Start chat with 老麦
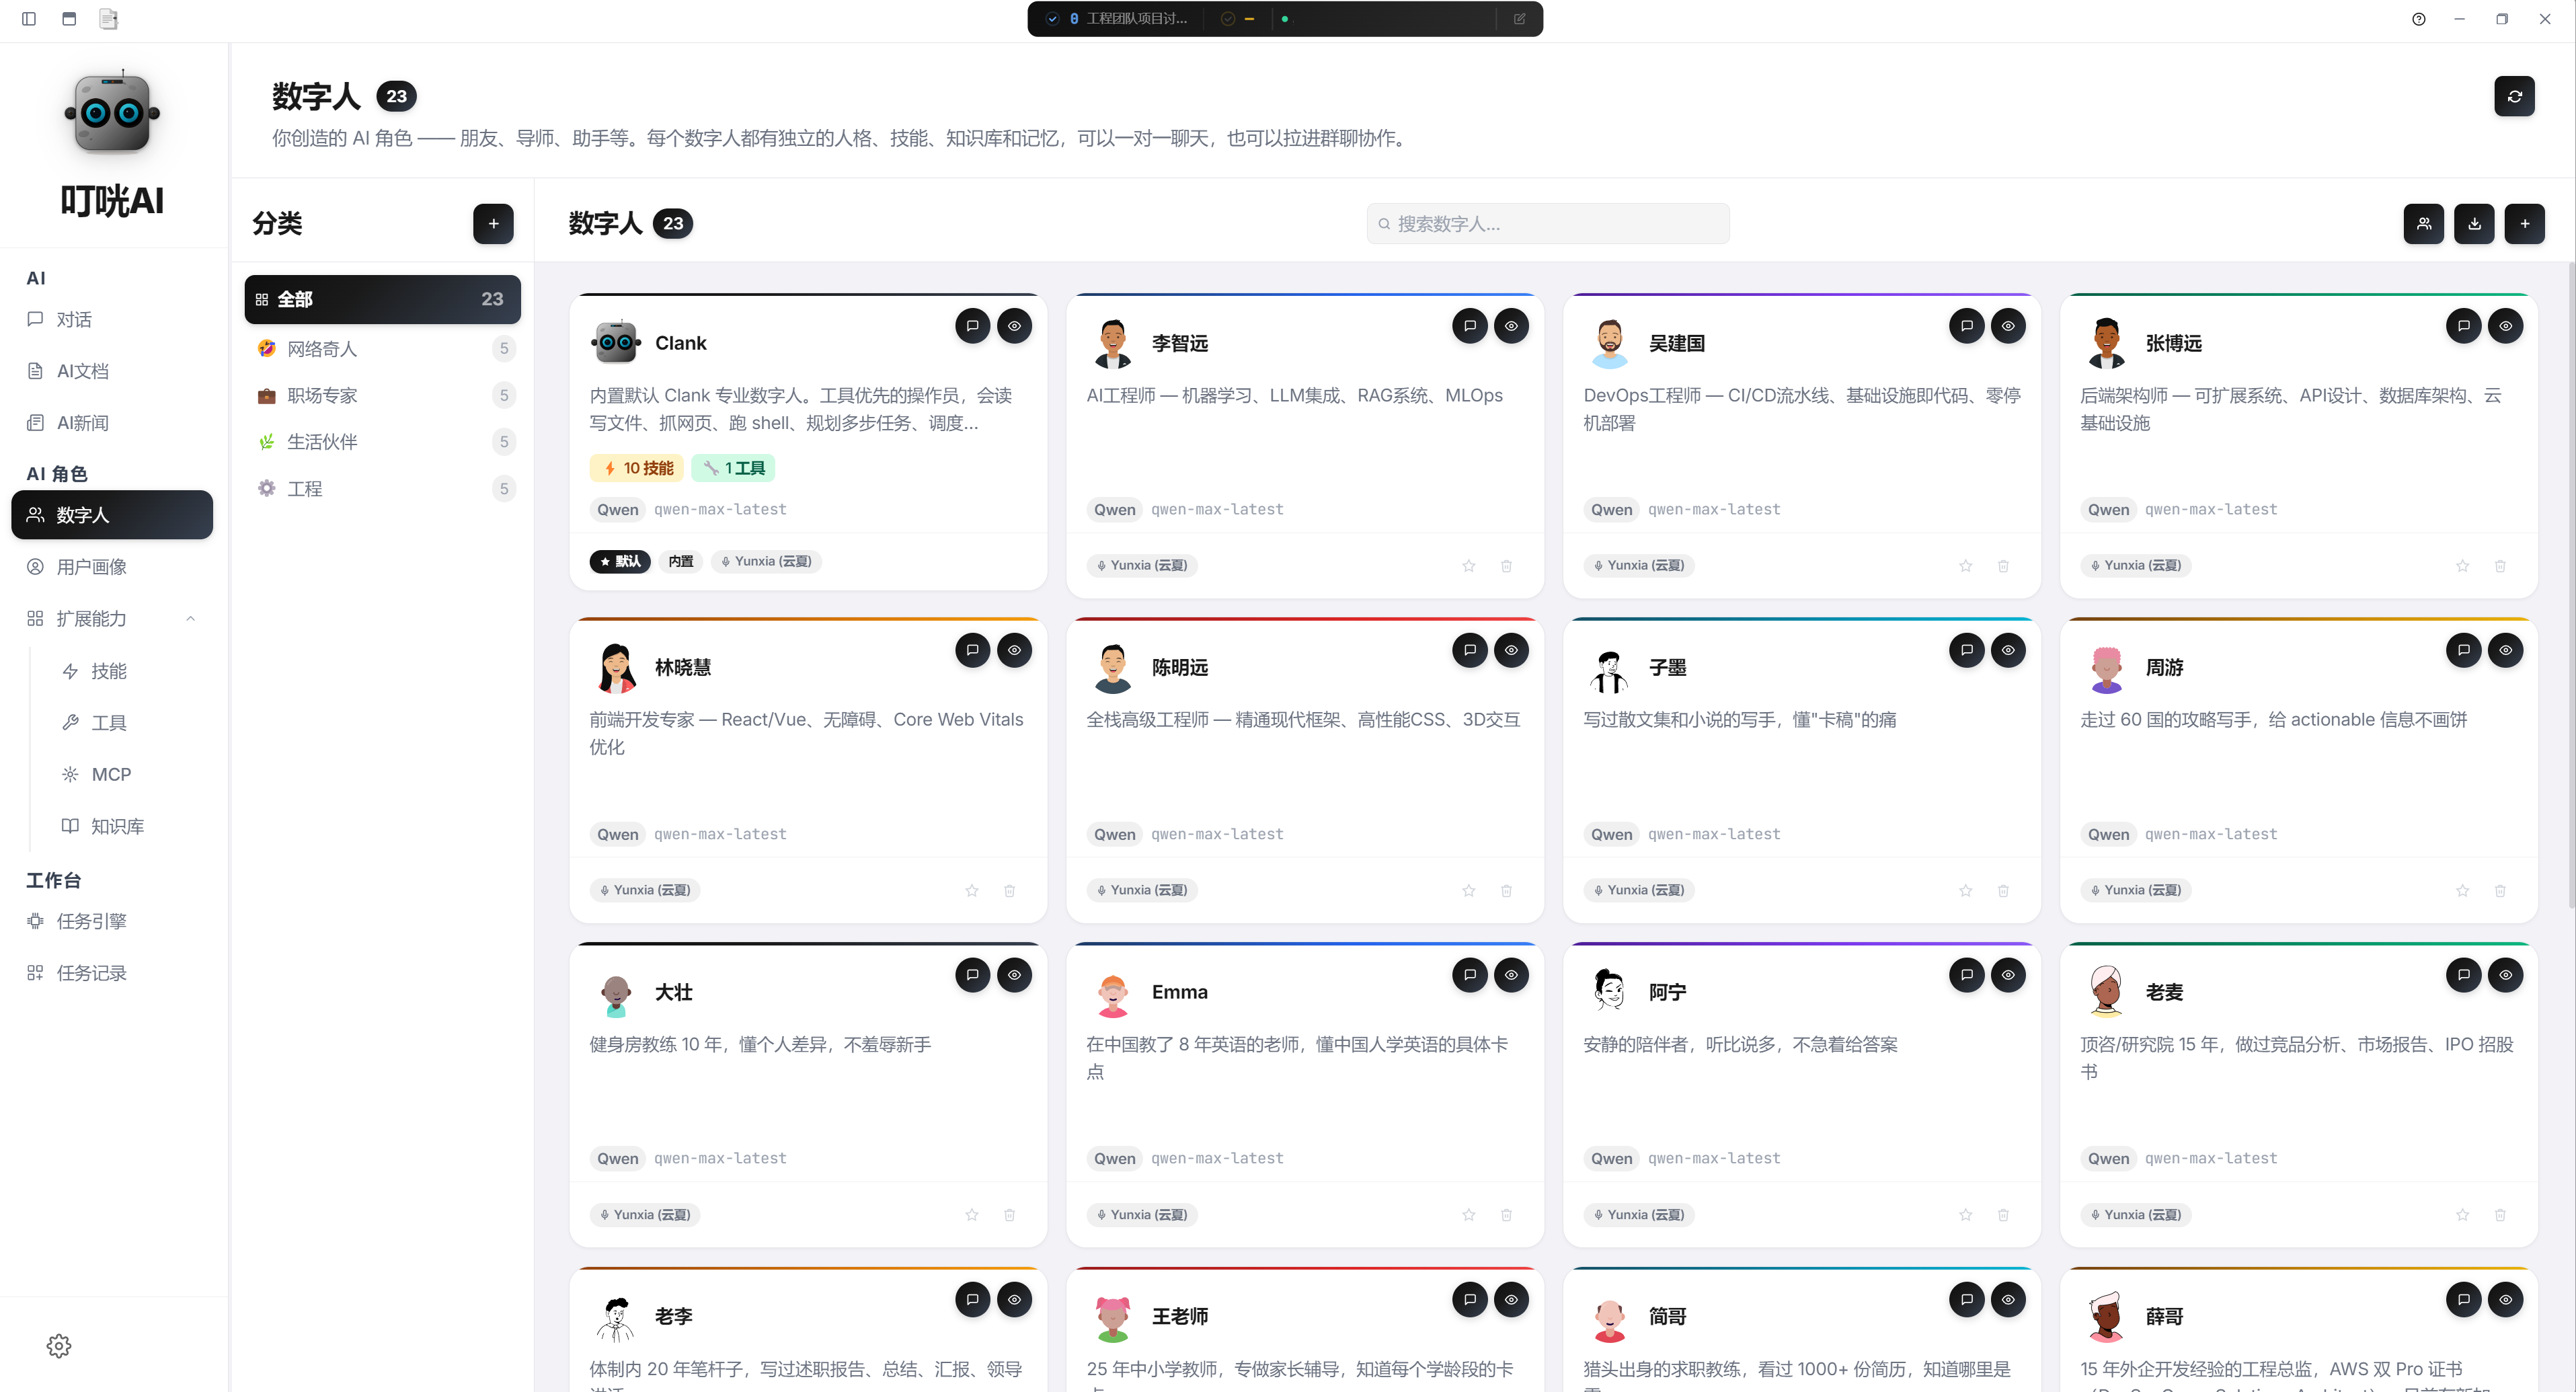2576x1392 pixels. [x=2463, y=975]
